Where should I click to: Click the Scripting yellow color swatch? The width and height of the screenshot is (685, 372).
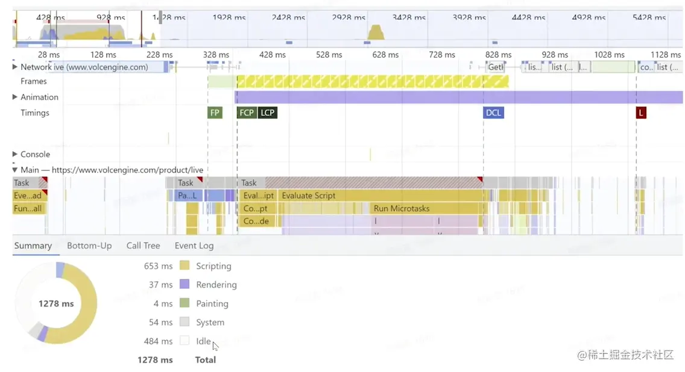[x=185, y=265]
